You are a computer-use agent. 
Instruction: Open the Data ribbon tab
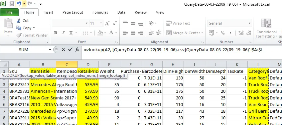click(121, 12)
